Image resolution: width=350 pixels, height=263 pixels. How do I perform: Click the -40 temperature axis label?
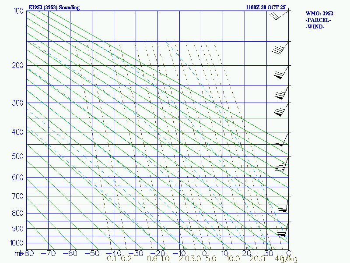pos(114,253)
